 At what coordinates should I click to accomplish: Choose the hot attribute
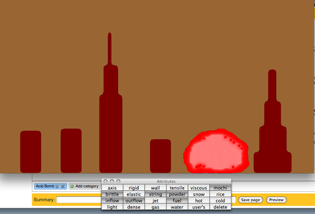coord(199,201)
